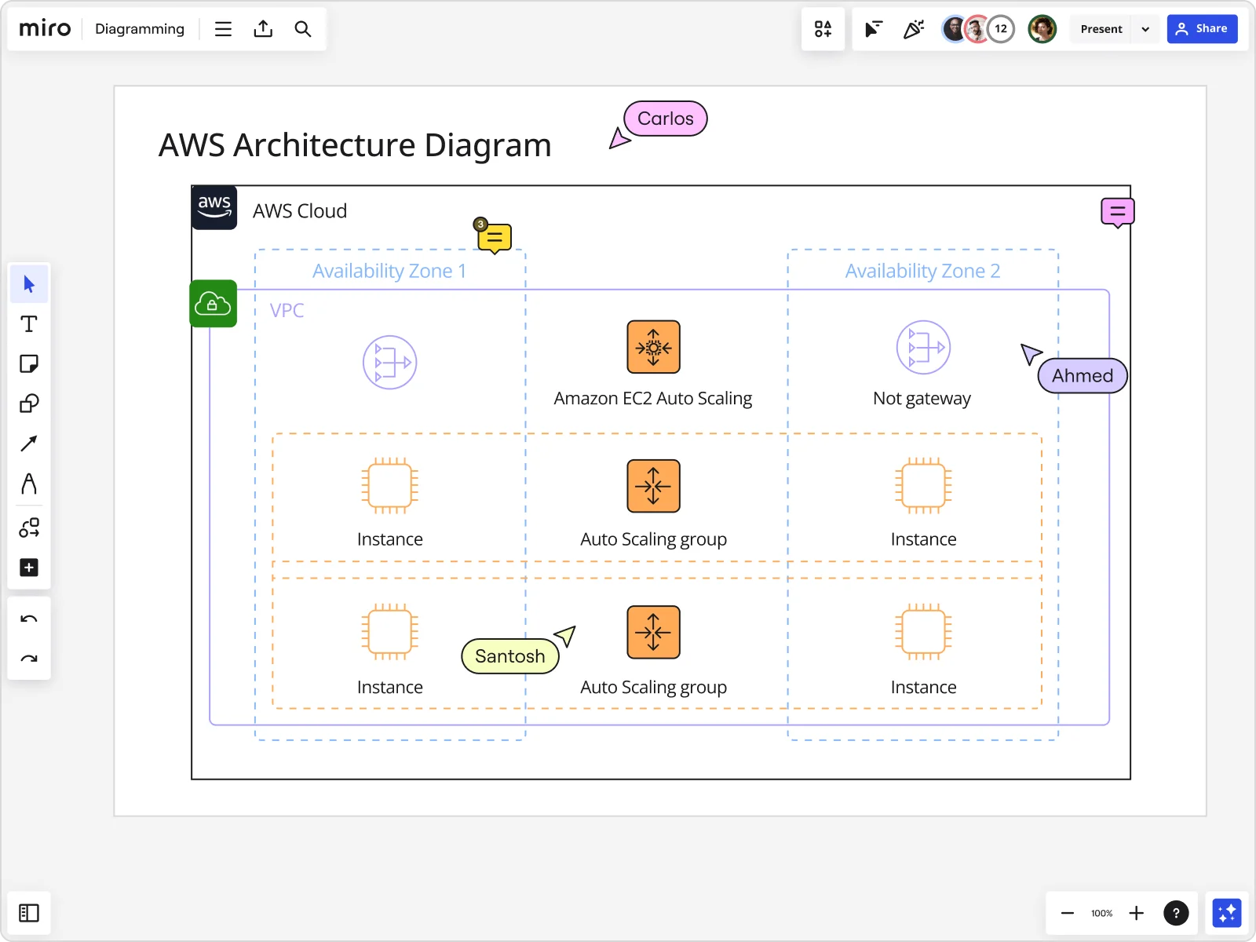The image size is (1256, 942).
Task: Click the Diagramming board title
Action: [140, 29]
